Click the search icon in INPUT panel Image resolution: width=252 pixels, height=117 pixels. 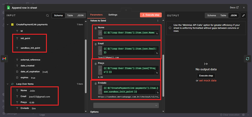point(47,15)
